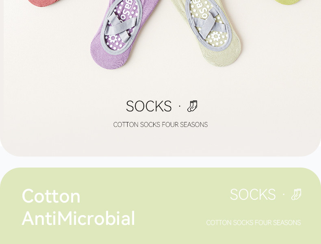Image resolution: width=321 pixels, height=244 pixels.
Task: Click the black COTTON SOCKS FOUR SEASONS caption
Action: pos(160,124)
